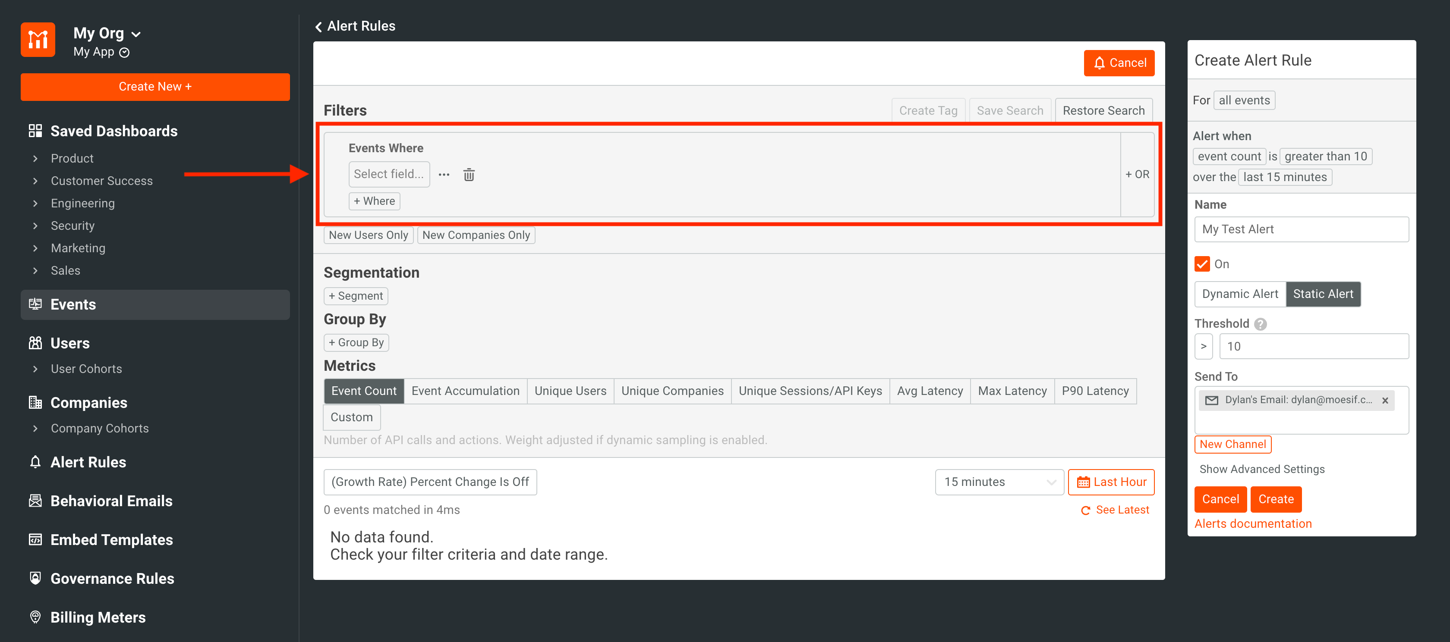Select the Custom metric tab
The width and height of the screenshot is (1450, 642).
pos(351,417)
